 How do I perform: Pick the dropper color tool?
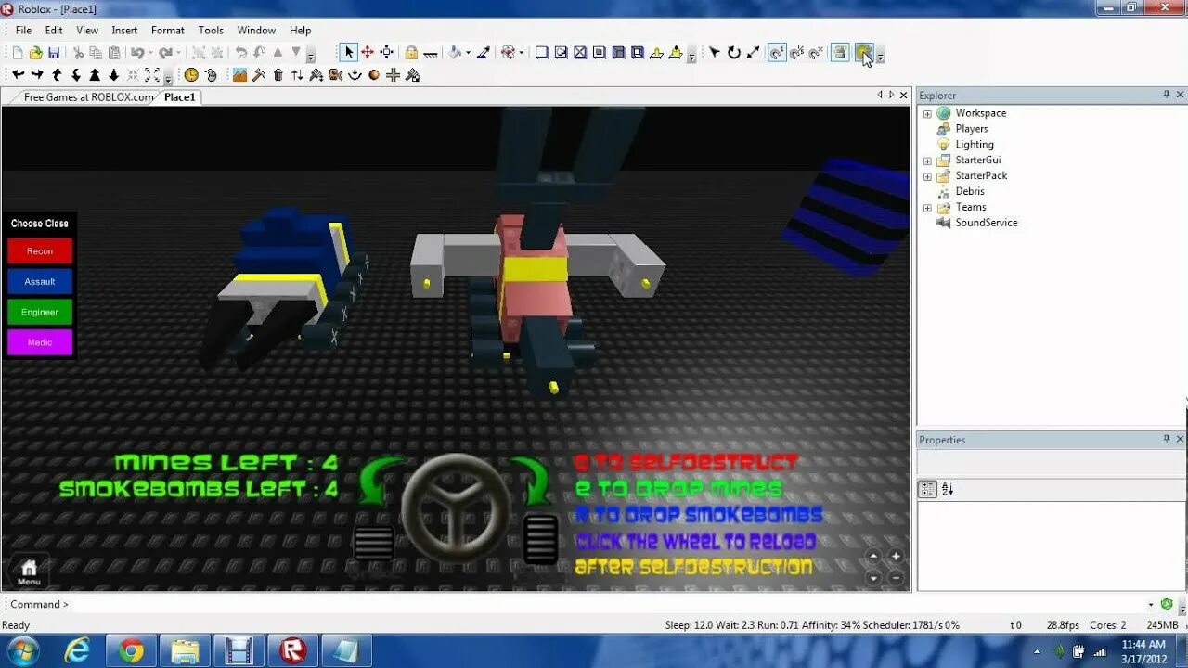pos(484,53)
